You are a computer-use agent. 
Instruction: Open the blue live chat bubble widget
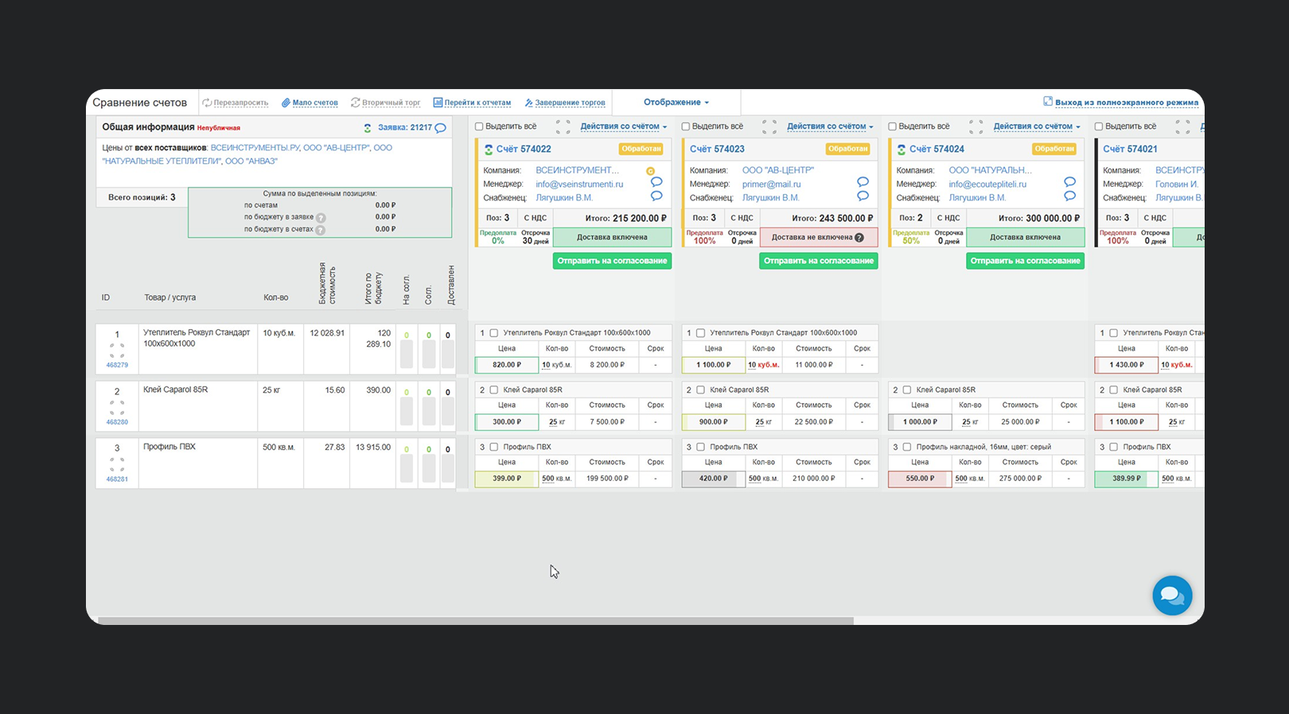(x=1171, y=596)
